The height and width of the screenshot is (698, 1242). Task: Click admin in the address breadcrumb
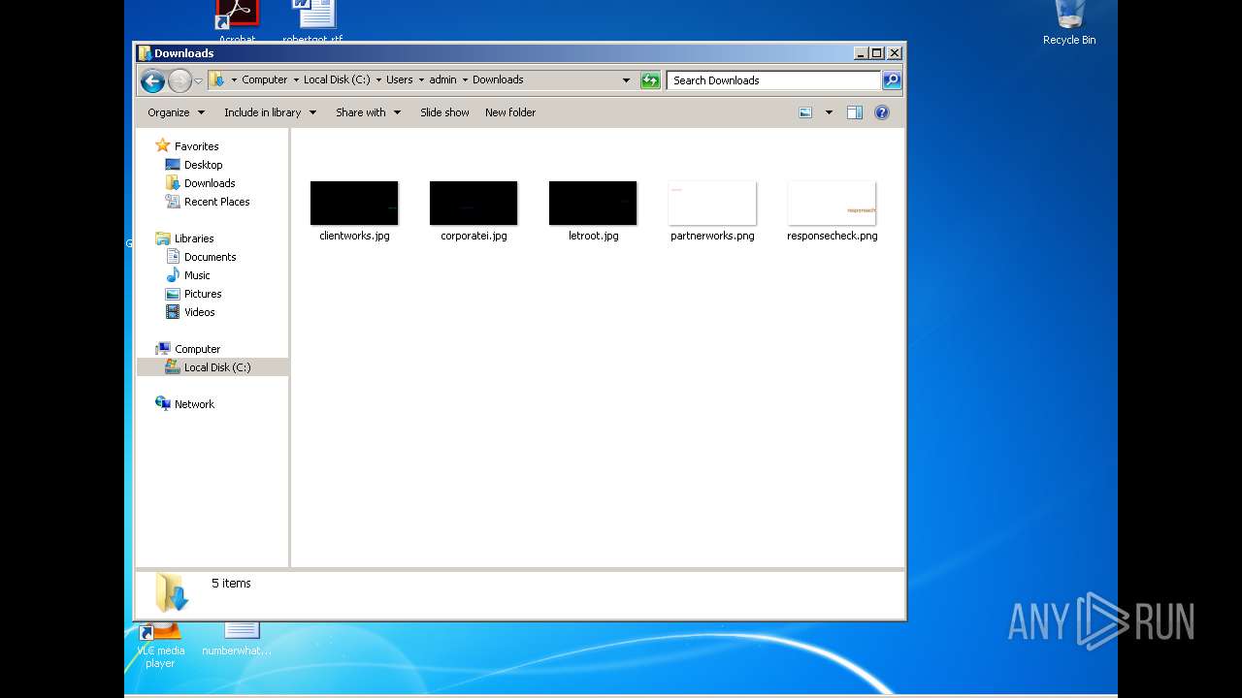(x=442, y=79)
